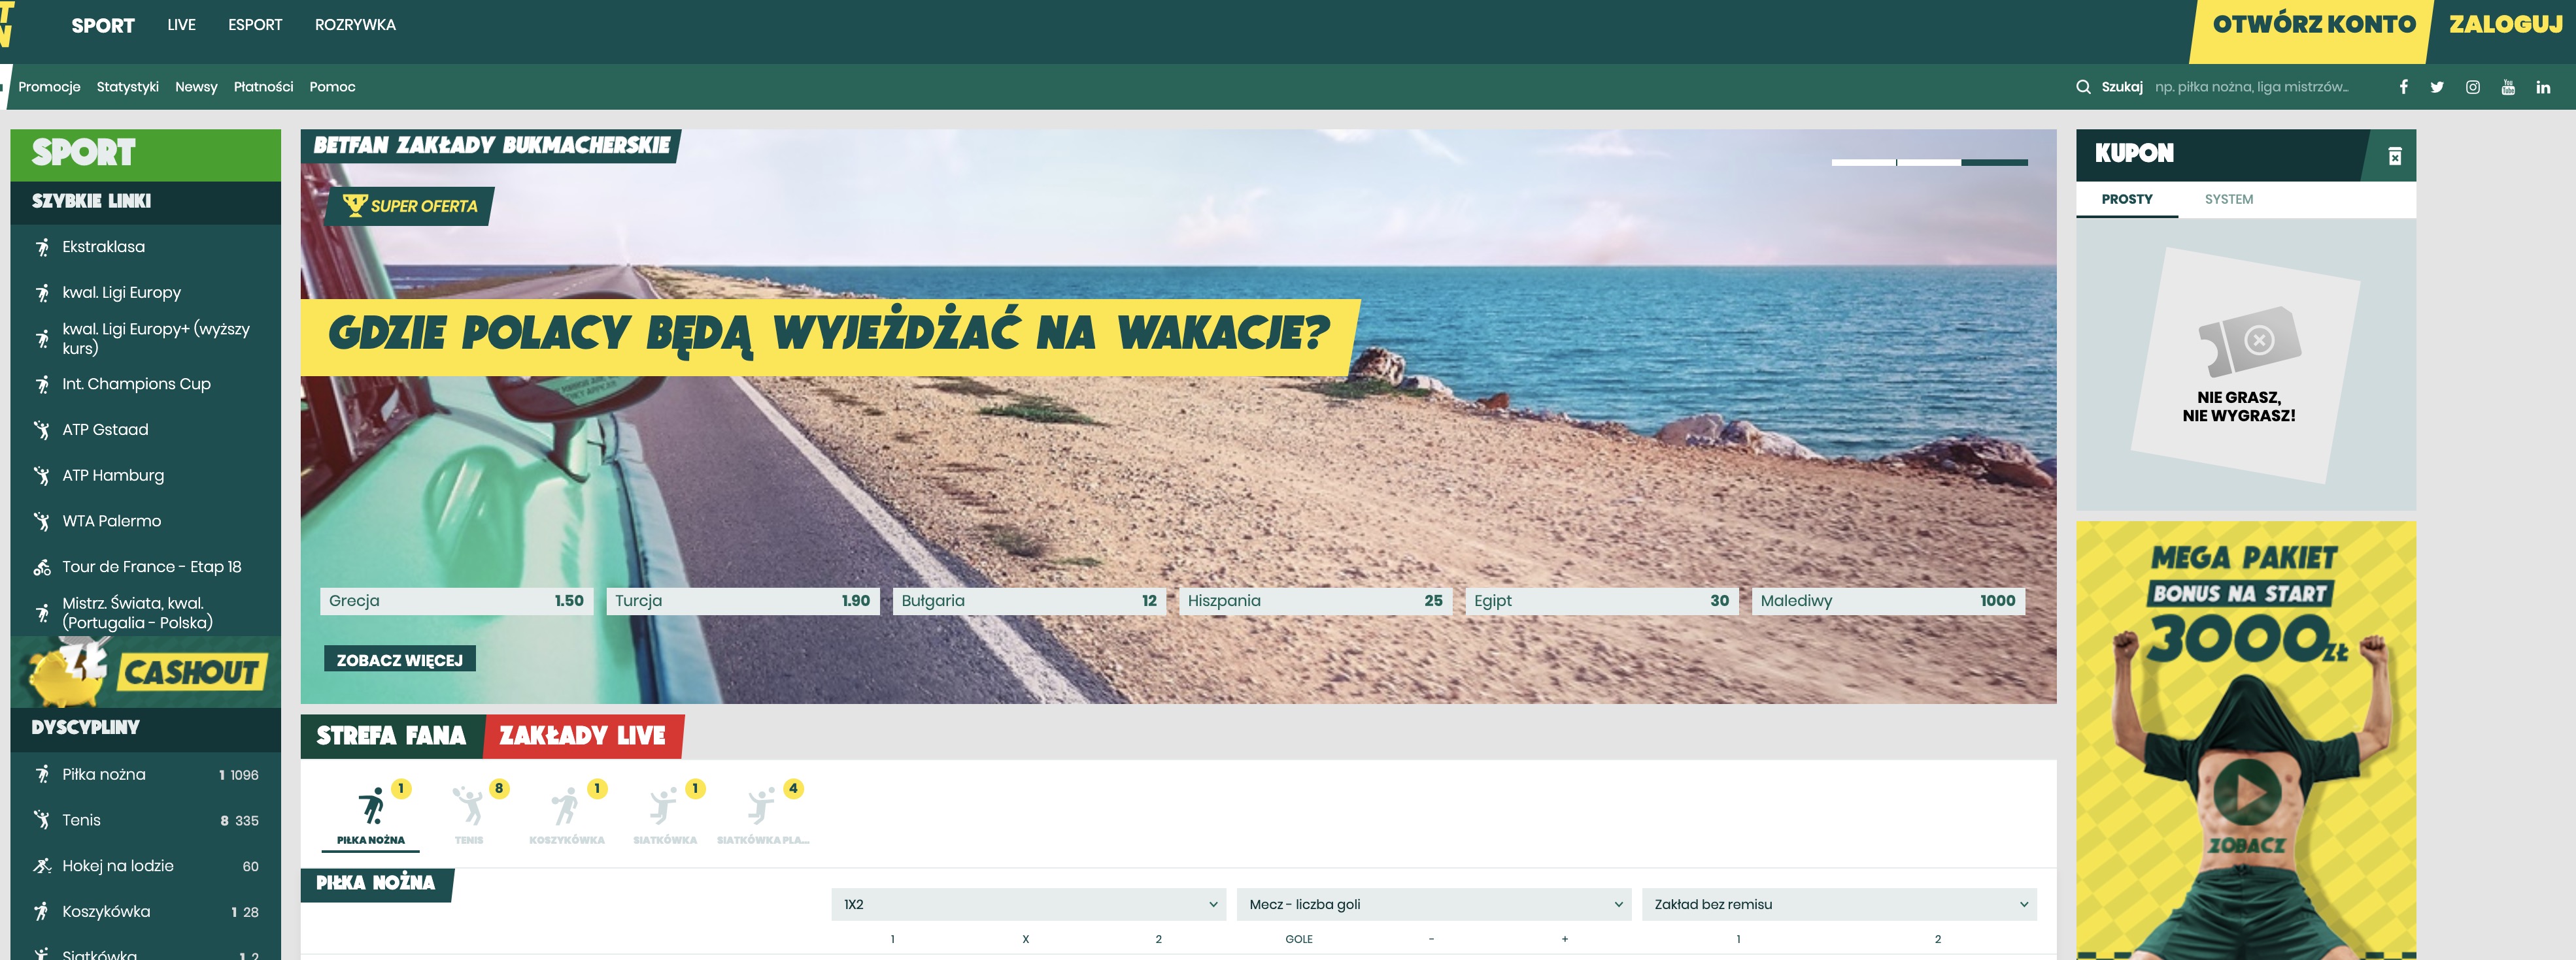Click the ZALOGUJ button
Image resolution: width=2576 pixels, height=960 pixels.
click(2505, 25)
